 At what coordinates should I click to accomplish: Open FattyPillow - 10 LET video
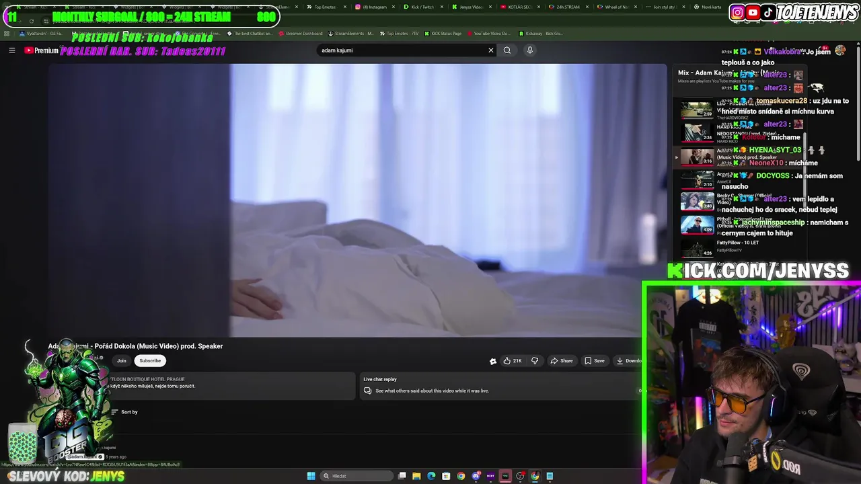739,243
